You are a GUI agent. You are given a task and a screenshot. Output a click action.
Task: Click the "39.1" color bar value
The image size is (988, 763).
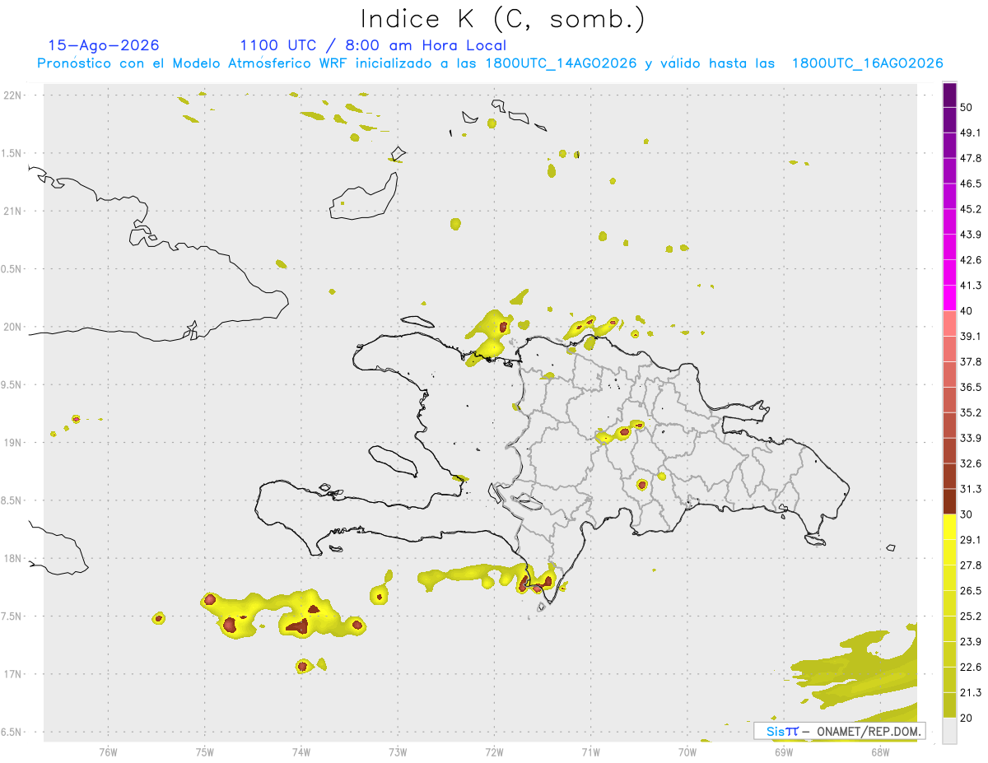tap(971, 336)
